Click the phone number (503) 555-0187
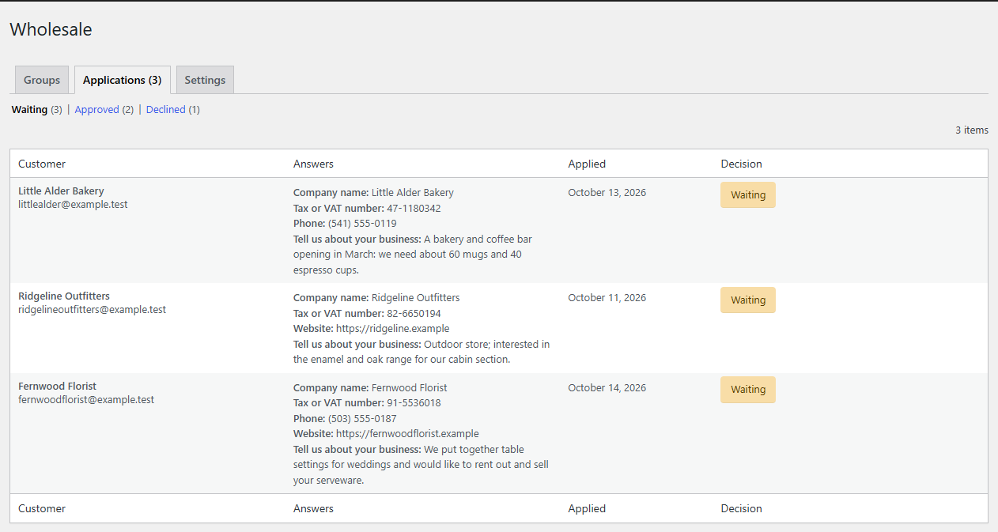 (362, 419)
